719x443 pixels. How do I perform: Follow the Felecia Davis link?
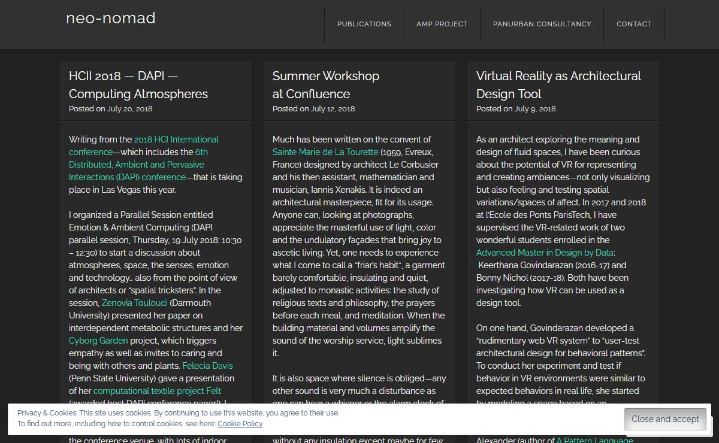click(207, 366)
